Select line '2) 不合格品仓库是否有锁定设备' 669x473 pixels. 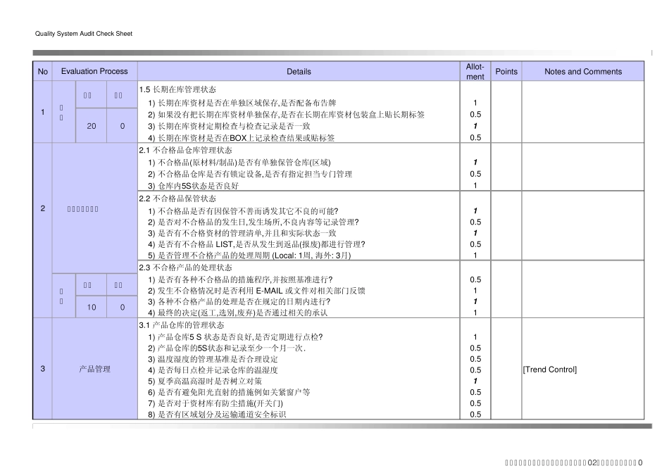(250, 174)
